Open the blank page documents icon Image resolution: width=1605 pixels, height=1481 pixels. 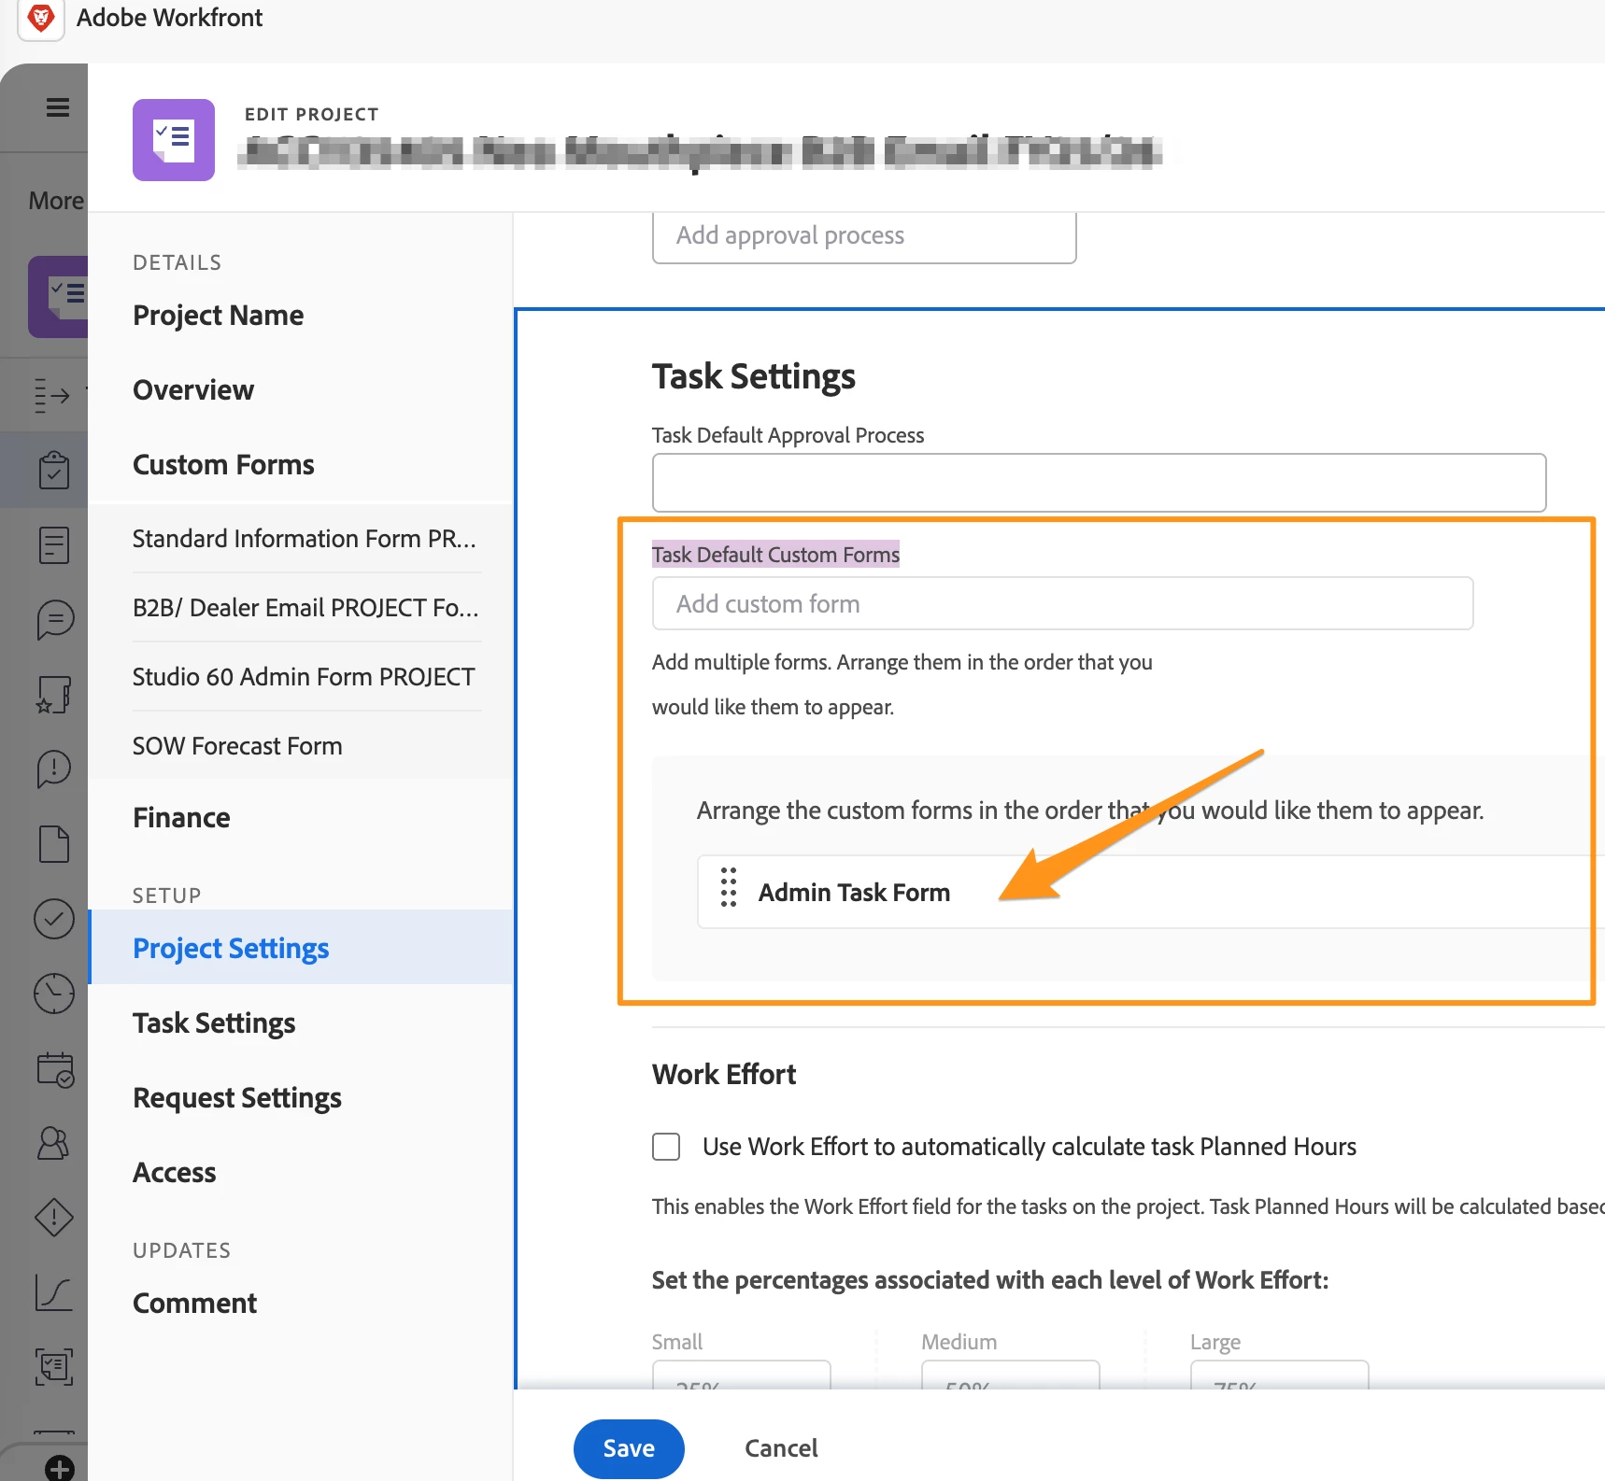pos(54,843)
